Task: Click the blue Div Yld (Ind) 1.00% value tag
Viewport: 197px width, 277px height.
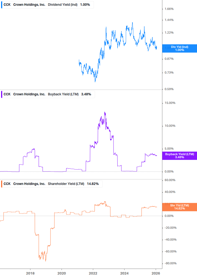Action: click(x=180, y=49)
